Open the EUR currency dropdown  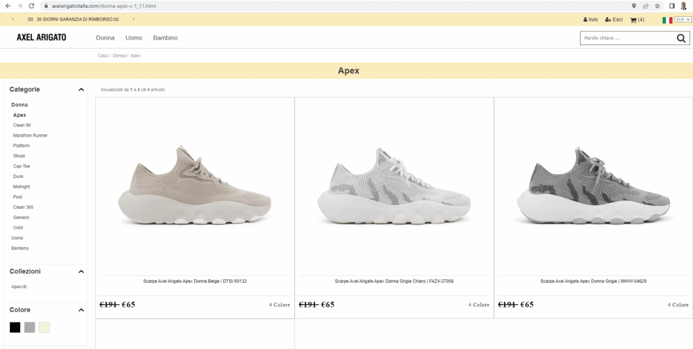pyautogui.click(x=684, y=20)
